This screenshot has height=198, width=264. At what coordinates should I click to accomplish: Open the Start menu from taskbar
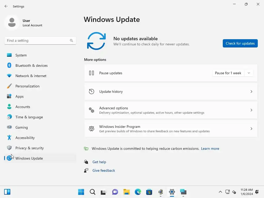click(81, 192)
